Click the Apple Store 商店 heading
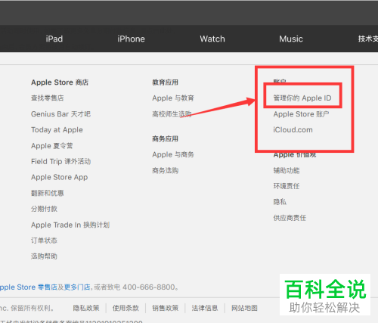The image size is (378, 323). 60,82
